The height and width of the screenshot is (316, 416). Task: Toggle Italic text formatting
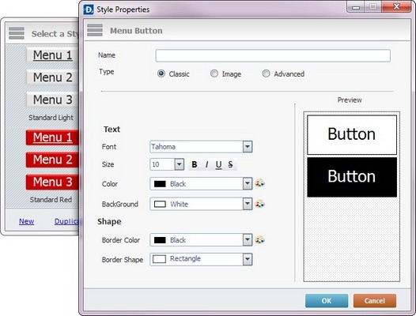(x=206, y=164)
